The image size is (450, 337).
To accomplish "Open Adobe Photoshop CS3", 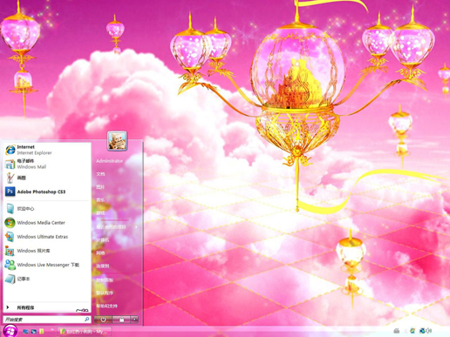I will [46, 192].
